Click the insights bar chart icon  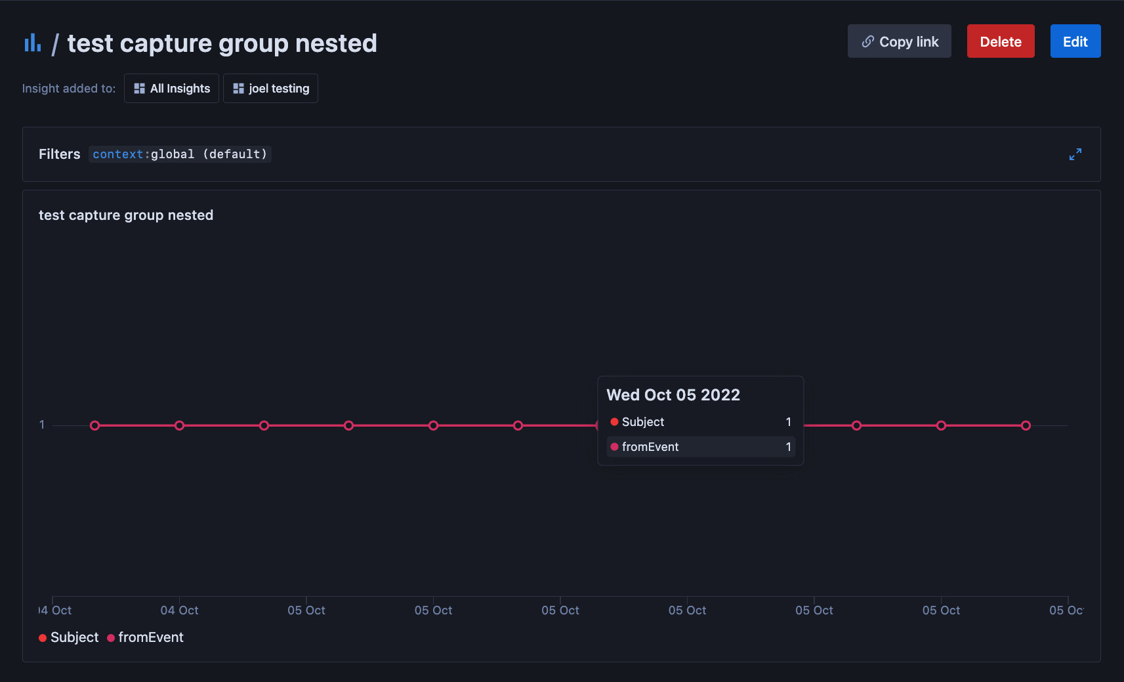pos(32,43)
